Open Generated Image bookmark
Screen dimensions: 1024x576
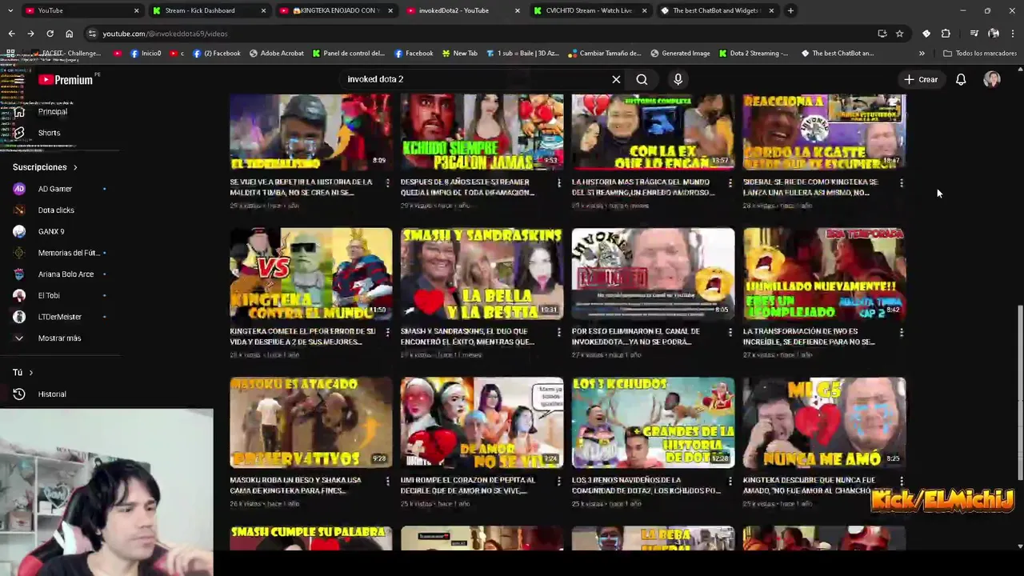680,53
